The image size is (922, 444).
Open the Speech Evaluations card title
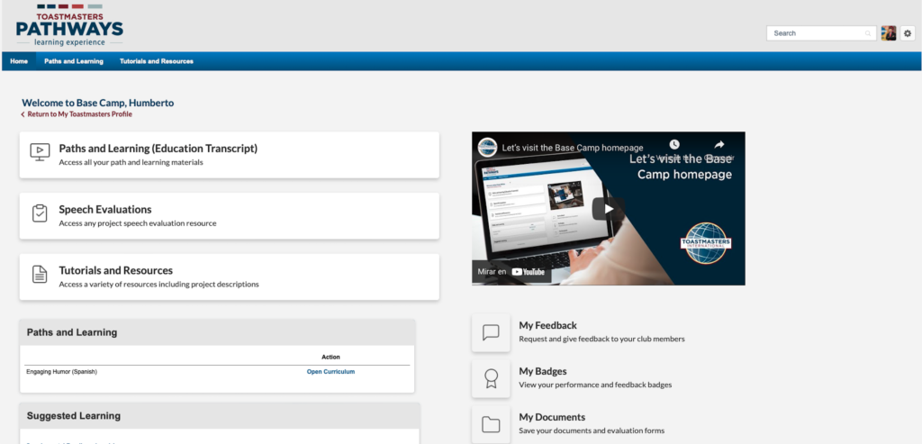click(x=105, y=209)
